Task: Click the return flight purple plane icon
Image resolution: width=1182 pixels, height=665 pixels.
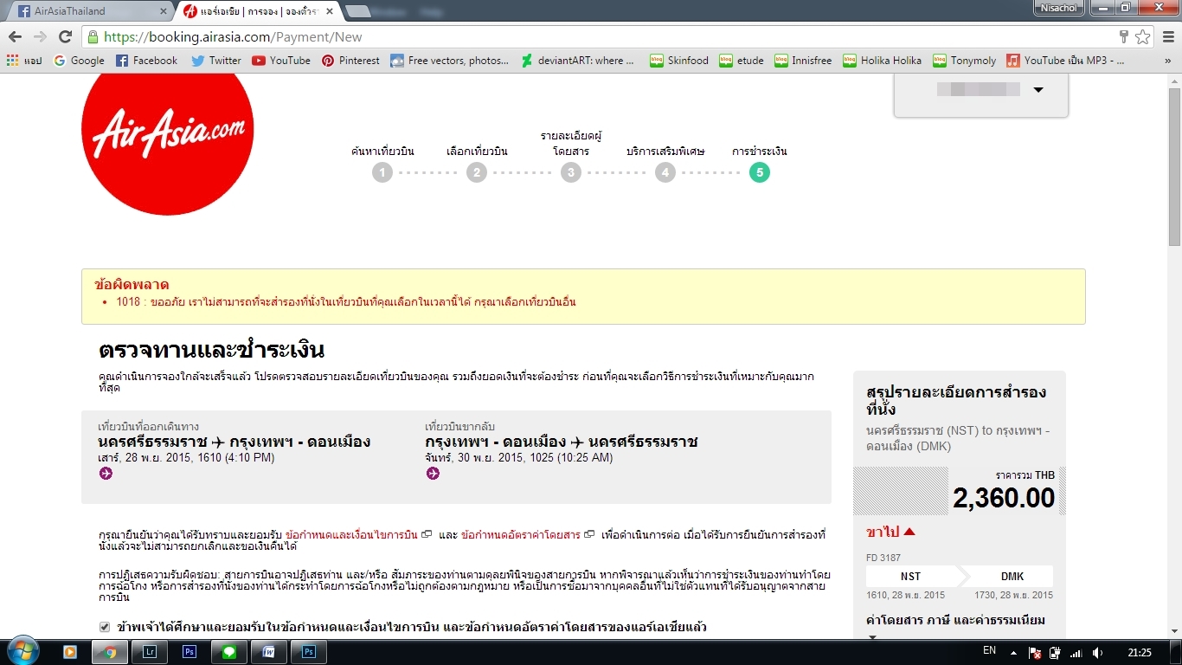Action: 433,474
